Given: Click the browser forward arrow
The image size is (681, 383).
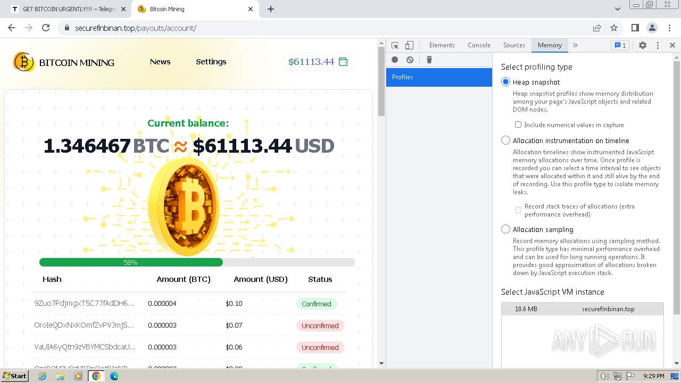Looking at the screenshot, I should point(29,28).
